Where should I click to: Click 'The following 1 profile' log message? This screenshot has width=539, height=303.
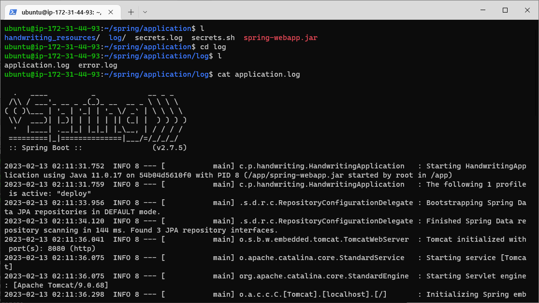[x=476, y=185]
